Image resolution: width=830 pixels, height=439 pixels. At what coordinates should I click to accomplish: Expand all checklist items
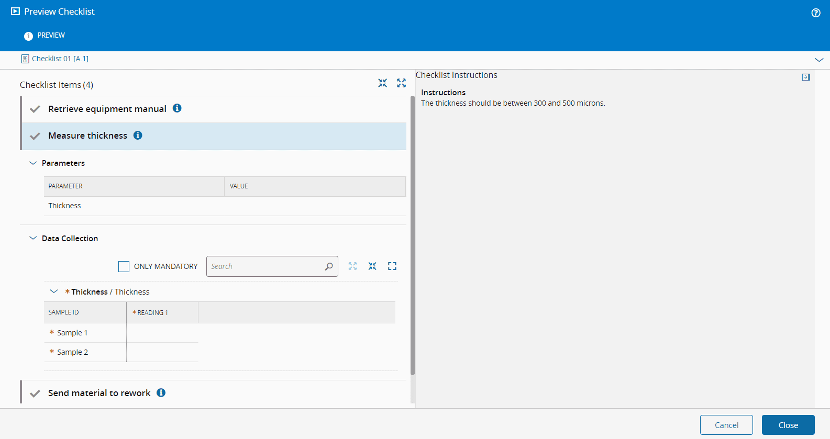click(x=402, y=83)
